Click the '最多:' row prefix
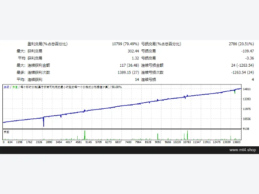The width and height of the screenshot is (259, 194). click(21, 72)
